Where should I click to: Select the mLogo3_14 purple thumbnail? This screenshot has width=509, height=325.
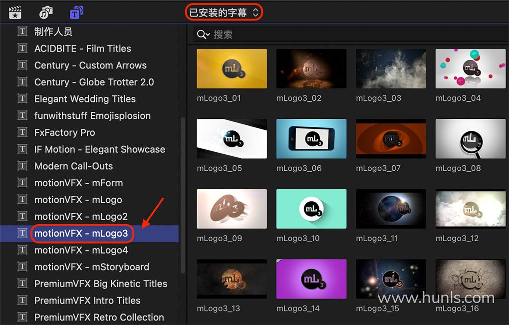point(311,279)
